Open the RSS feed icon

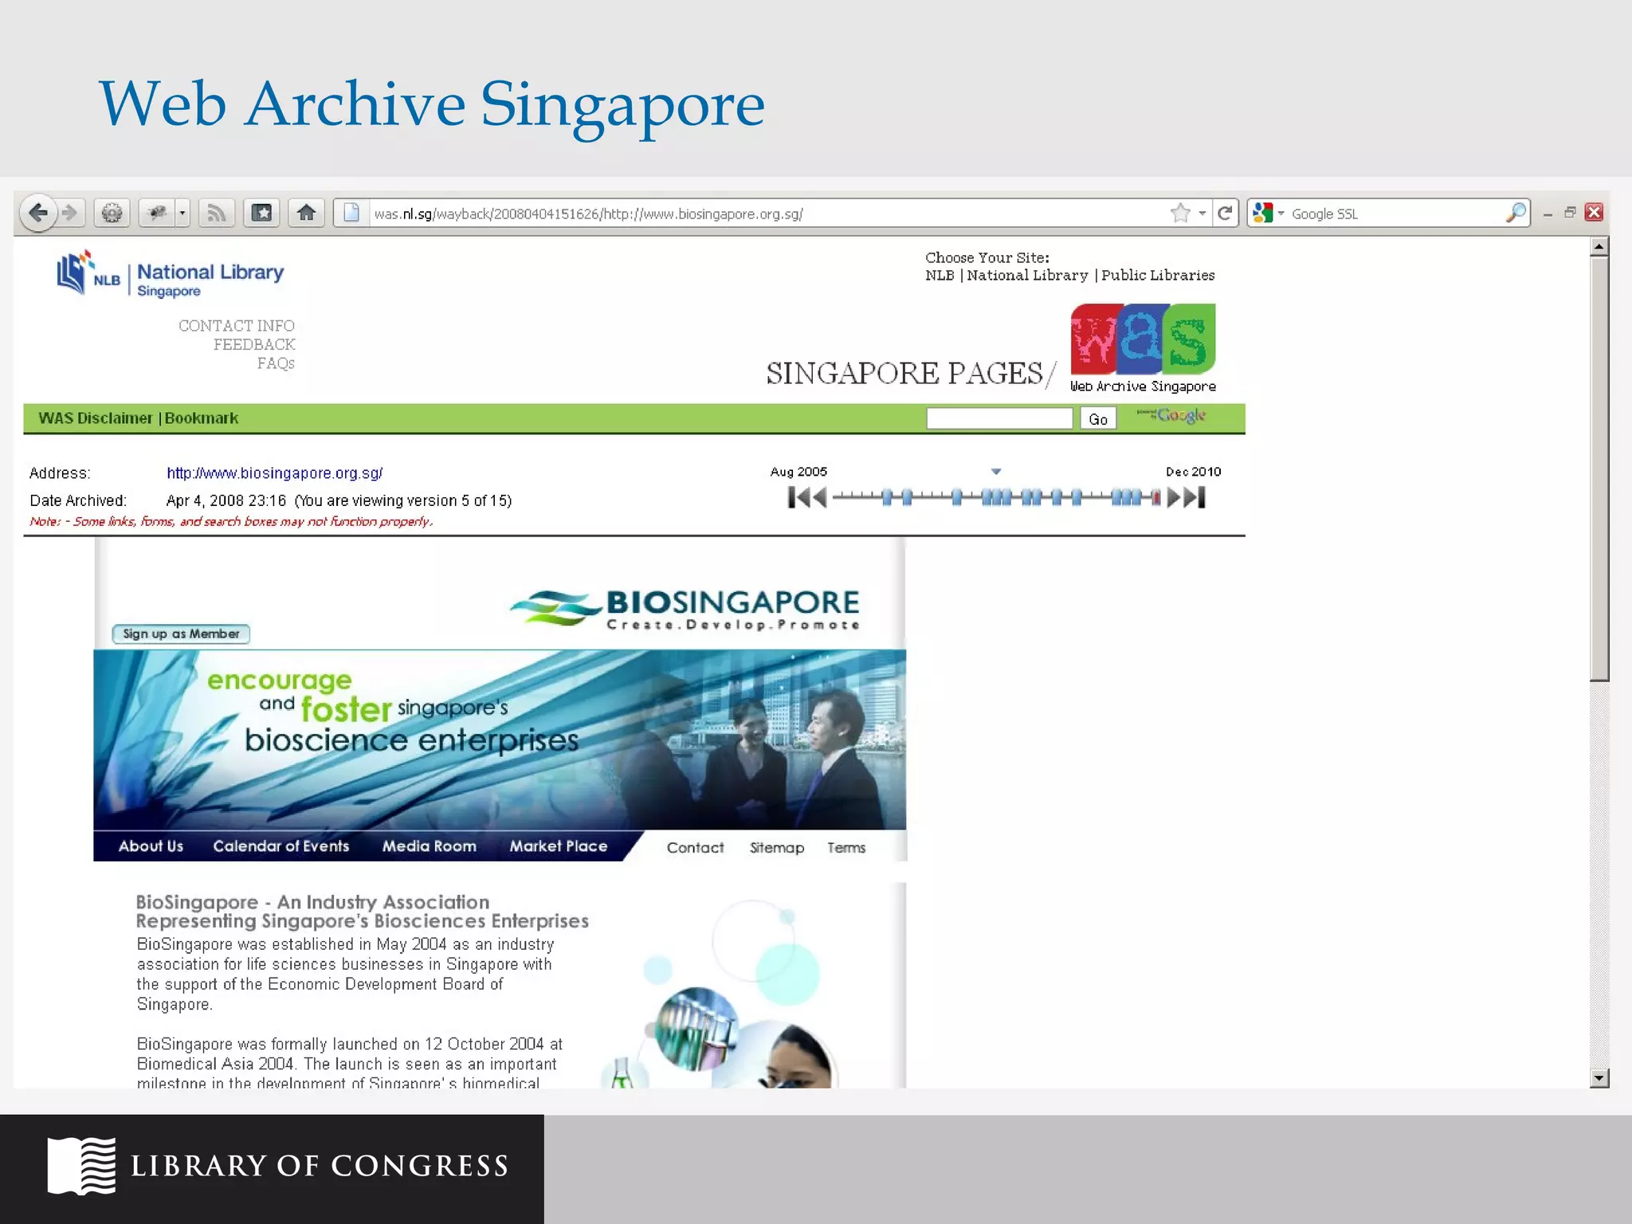coord(216,213)
